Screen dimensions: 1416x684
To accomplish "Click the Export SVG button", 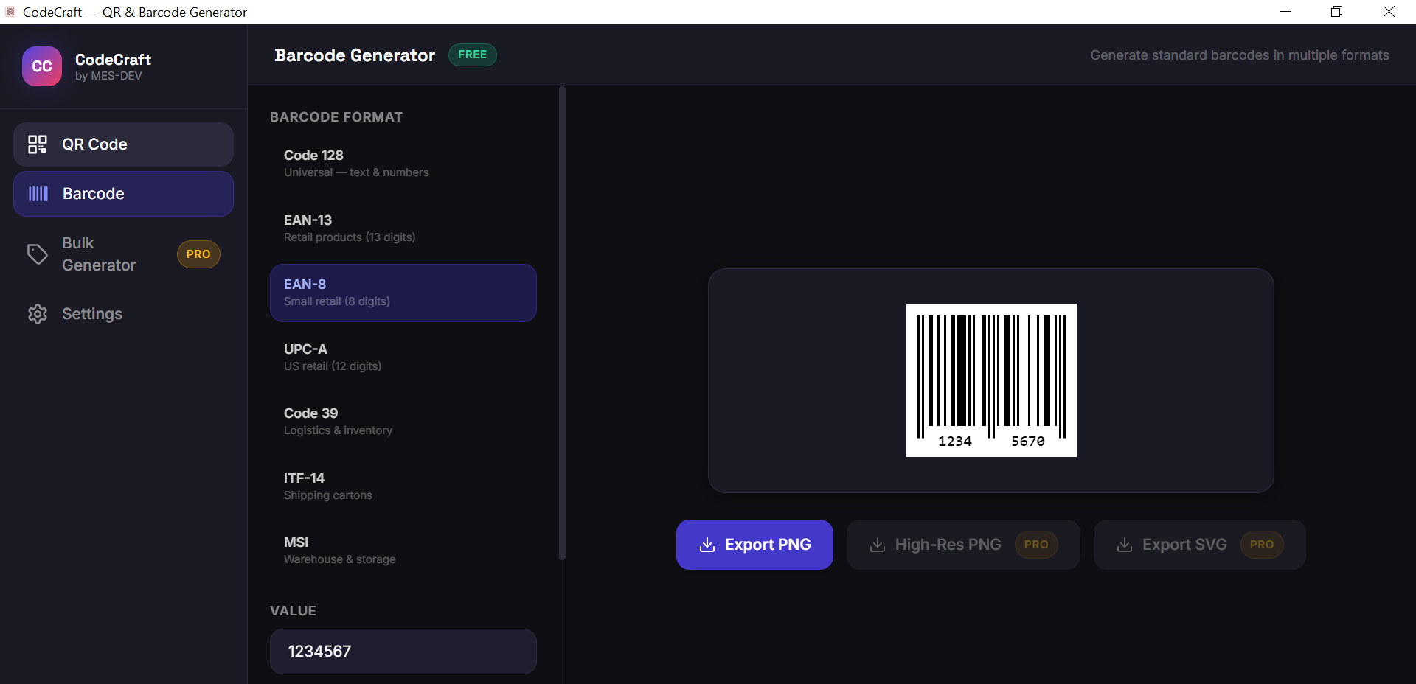I will [x=1200, y=545].
